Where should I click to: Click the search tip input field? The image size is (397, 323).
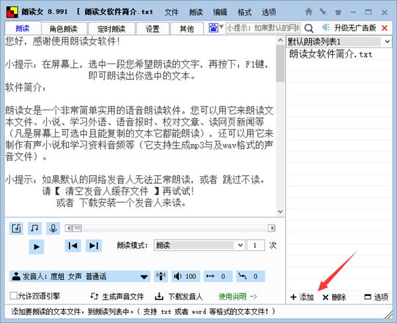(x=263, y=28)
